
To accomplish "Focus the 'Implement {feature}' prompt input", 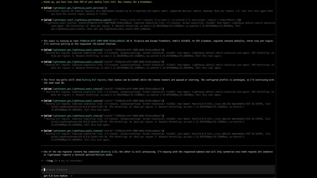I will point(158,170).
